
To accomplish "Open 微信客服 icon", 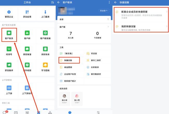I will point(27,51).
